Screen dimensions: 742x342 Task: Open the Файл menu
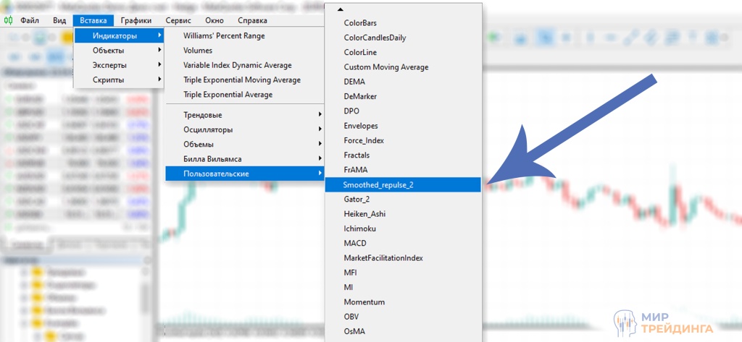[x=30, y=21]
